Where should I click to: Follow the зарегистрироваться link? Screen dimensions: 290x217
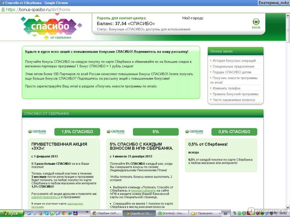point(46,197)
